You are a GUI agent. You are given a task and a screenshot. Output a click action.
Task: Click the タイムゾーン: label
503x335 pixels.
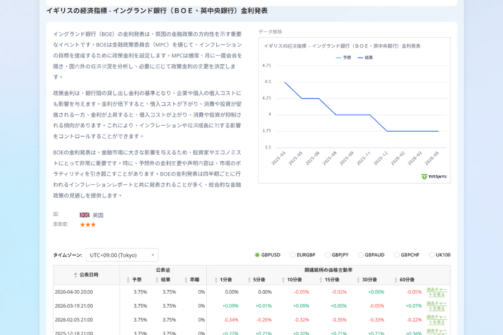coord(68,255)
